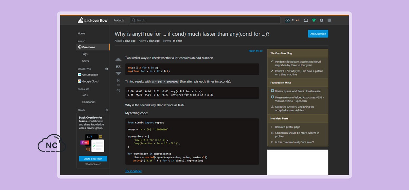Click the globe icon beside Questions
This screenshot has width=409, height=190.
[80, 47]
